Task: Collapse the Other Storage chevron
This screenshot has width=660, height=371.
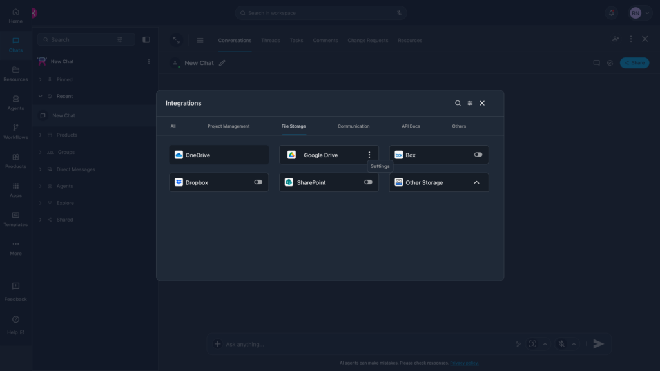Action: click(476, 182)
